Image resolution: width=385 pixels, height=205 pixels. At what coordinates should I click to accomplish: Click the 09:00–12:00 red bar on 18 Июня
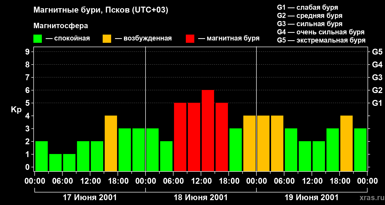pos(194,137)
